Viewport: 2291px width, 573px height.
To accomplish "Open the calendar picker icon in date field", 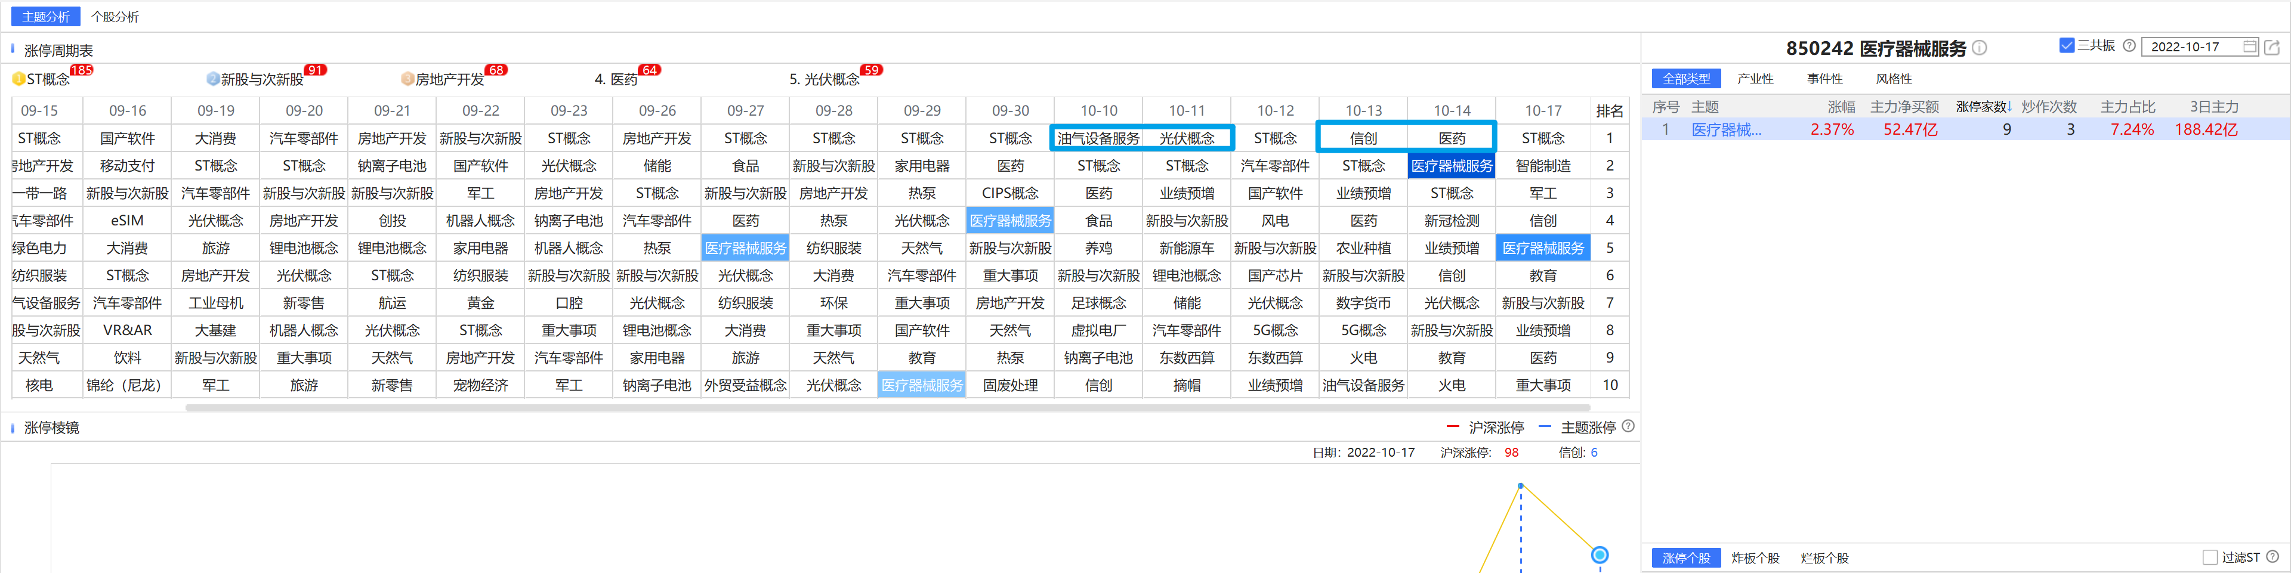I will [x=2249, y=46].
